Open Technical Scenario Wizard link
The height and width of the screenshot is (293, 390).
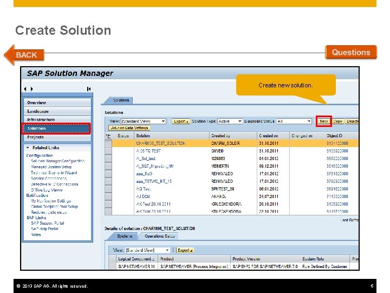pos(54,173)
